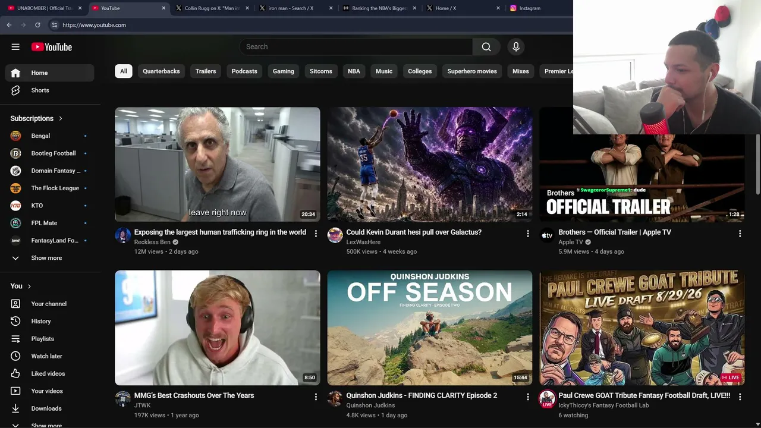Switch to the Collin Rugg on X tab
The image size is (761, 428).
212,8
